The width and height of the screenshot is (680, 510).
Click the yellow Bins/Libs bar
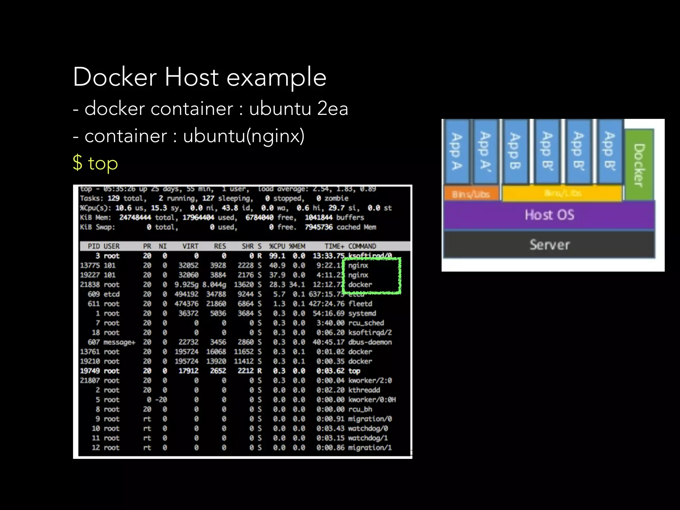562,193
